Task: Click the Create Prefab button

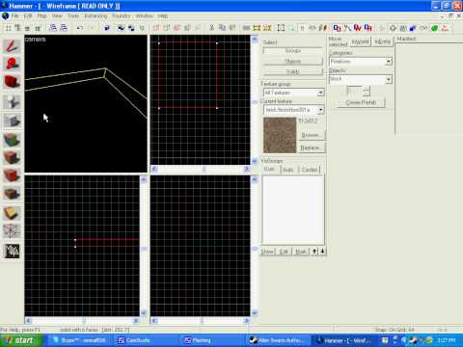Action: click(x=361, y=102)
